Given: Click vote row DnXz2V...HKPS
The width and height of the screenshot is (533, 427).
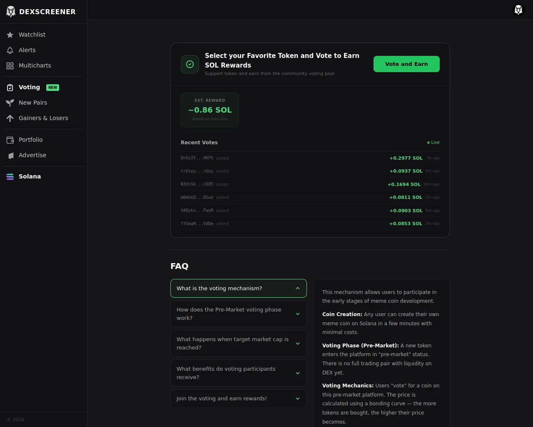Looking at the screenshot, I should pyautogui.click(x=310, y=158).
